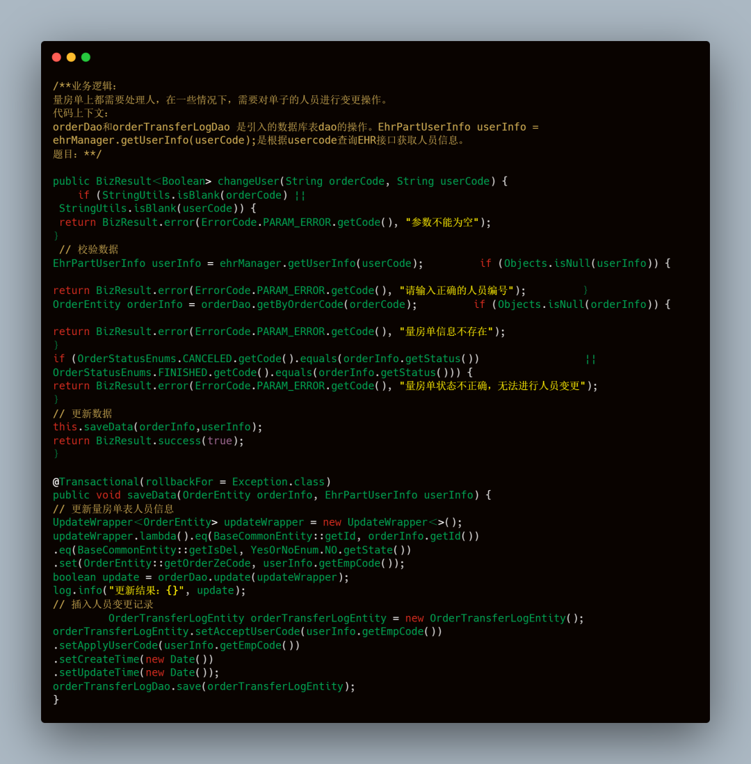
Task: Click the comment opening line "/**业务逻辑:"
Action: click(x=85, y=86)
